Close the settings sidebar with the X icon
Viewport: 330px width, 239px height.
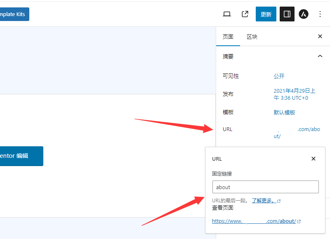[x=320, y=36]
